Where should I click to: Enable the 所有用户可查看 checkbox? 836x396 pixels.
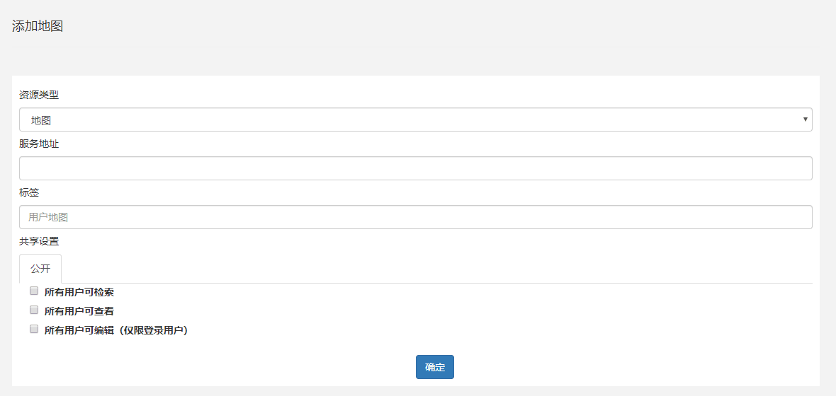point(34,310)
